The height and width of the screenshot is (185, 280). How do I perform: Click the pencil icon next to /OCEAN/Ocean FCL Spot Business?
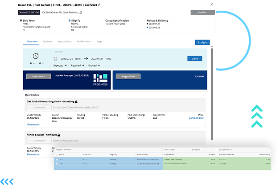pyautogui.click(x=81, y=12)
